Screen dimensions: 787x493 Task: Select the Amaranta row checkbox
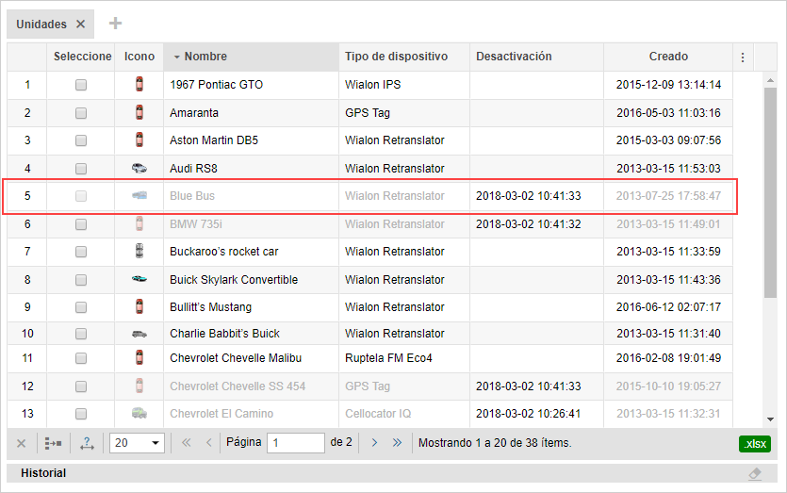coord(81,113)
